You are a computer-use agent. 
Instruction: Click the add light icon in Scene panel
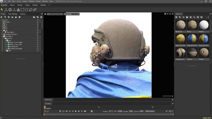coord(5,17)
